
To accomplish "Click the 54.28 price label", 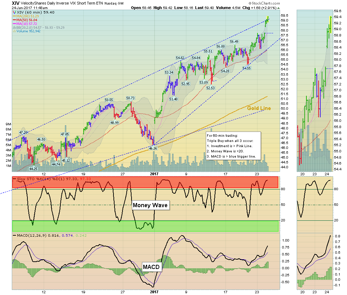I will [x=225, y=71].
